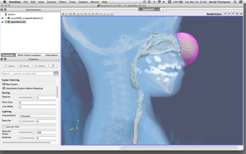Activate interactive cell selection tool

(104, 14)
